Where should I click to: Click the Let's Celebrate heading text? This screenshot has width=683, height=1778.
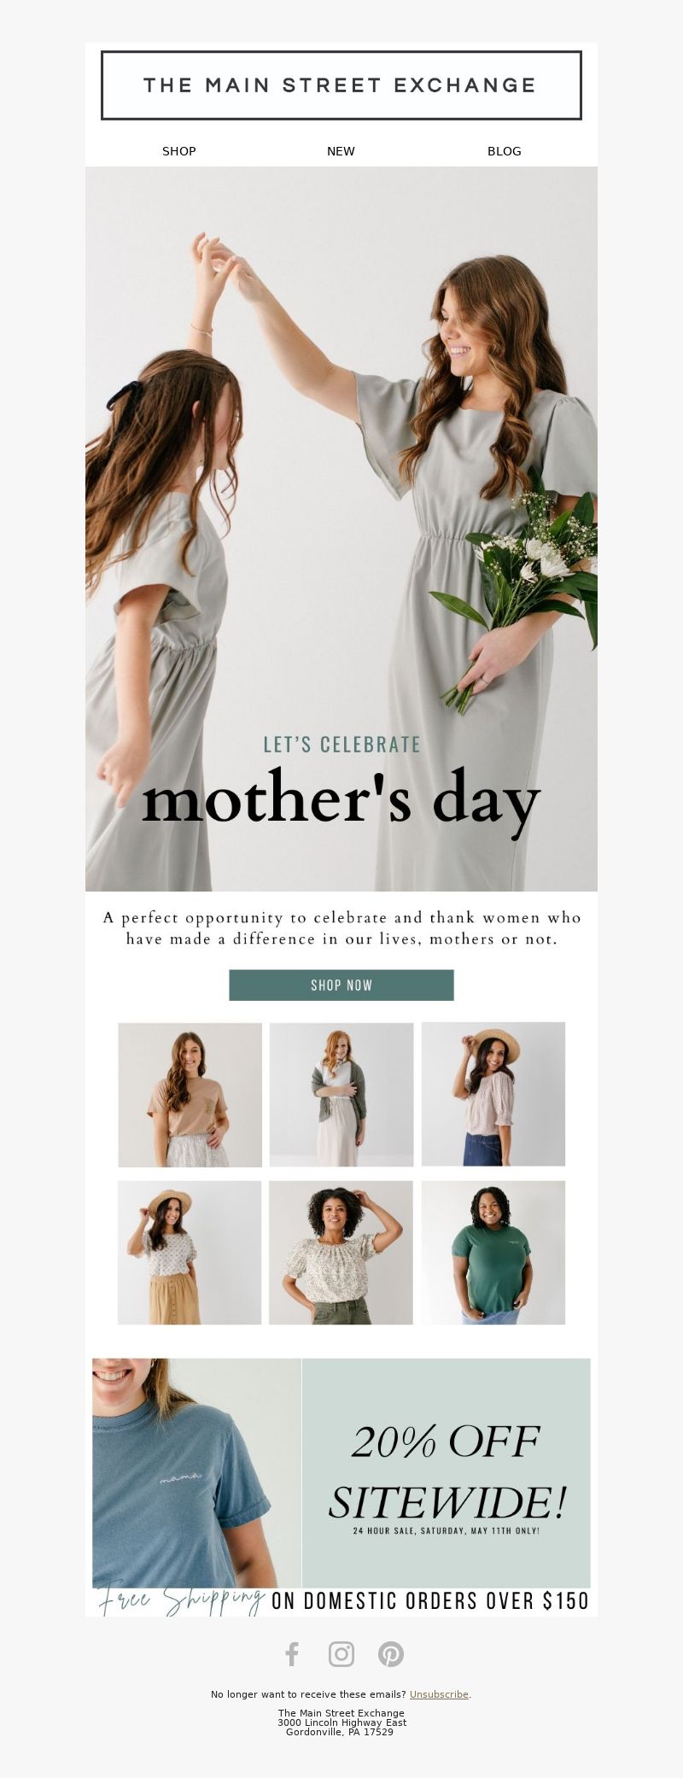click(341, 745)
